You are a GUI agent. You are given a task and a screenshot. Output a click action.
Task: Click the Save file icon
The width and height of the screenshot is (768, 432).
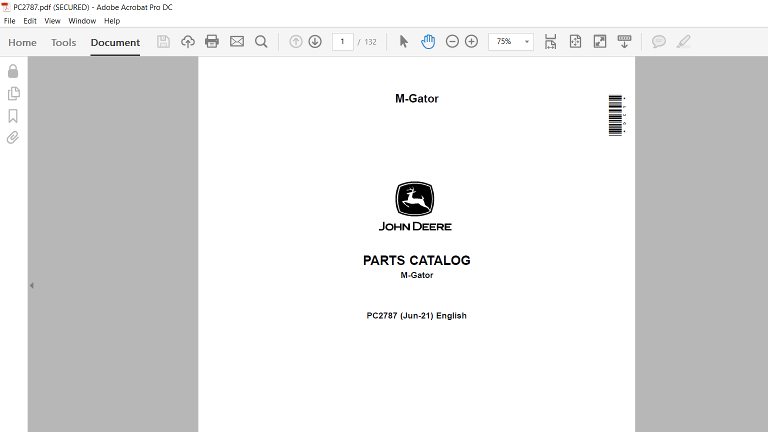(163, 41)
